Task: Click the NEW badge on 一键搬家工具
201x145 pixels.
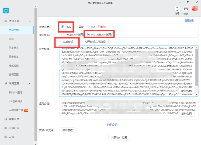Action: click(26, 111)
